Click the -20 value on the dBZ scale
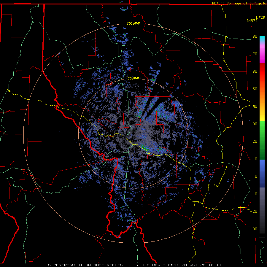Viewport: 267px width, 267px height. (x=254, y=212)
